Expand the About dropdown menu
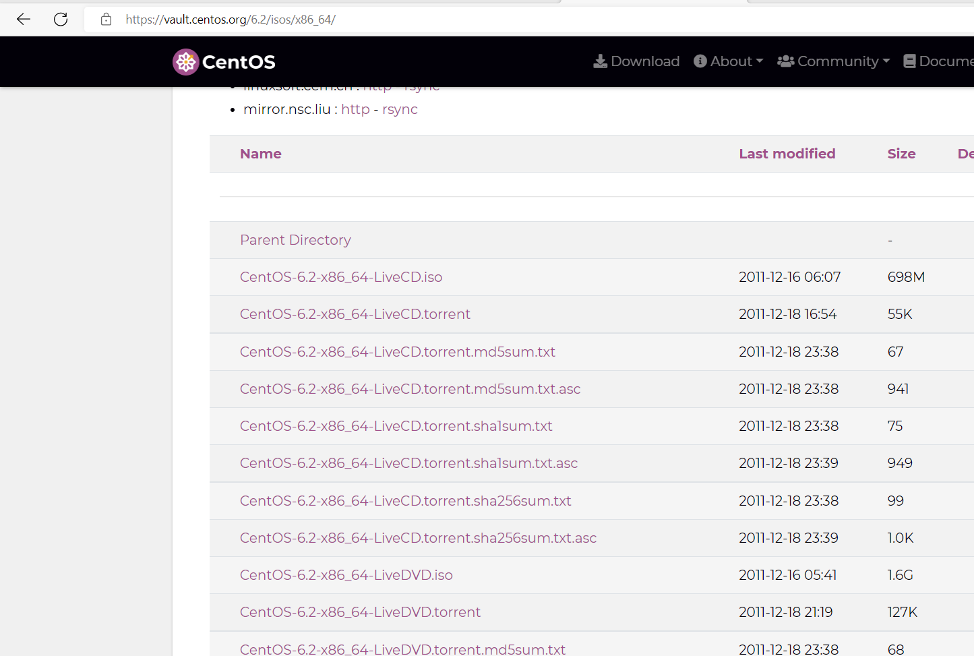The image size is (974, 656). pyautogui.click(x=729, y=61)
